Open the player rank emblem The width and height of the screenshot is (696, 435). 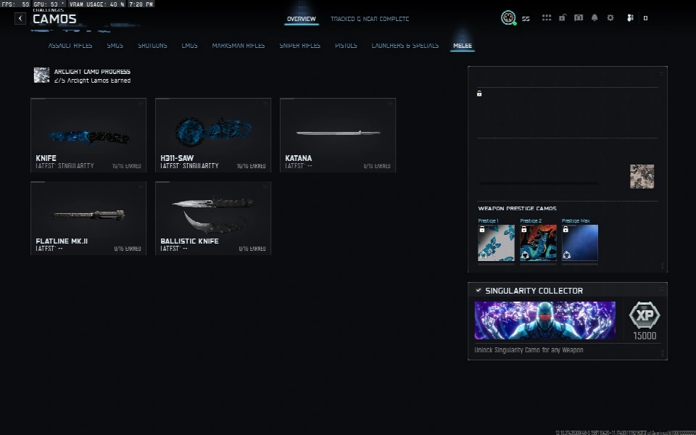(x=508, y=17)
